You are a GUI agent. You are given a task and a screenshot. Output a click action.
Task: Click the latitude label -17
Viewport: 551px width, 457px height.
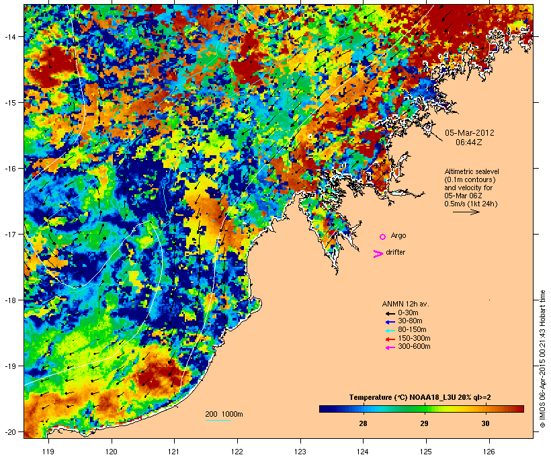click(9, 234)
